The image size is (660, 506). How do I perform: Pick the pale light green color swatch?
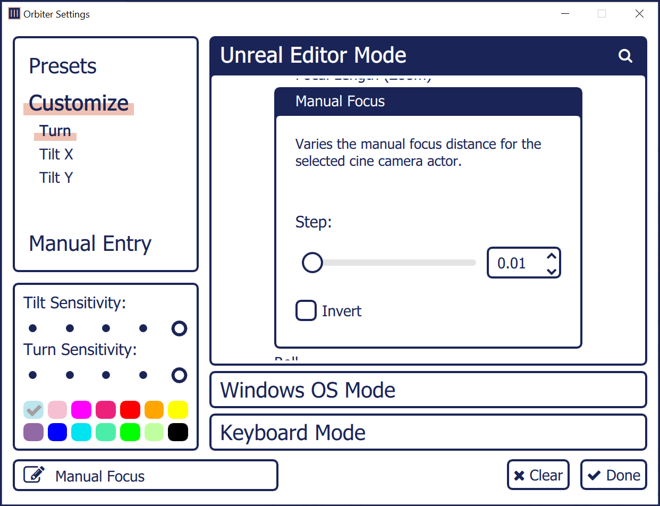(154, 432)
